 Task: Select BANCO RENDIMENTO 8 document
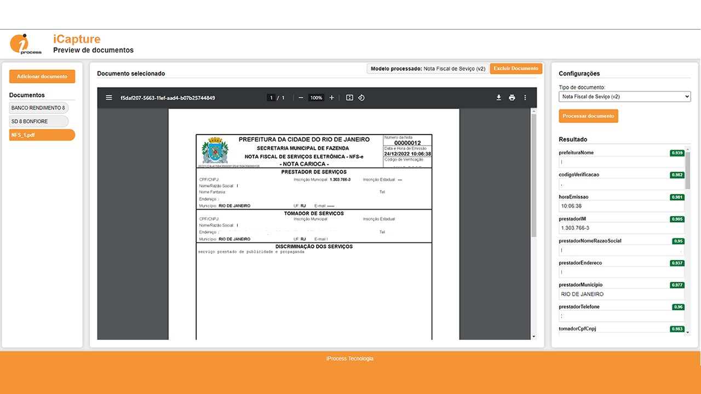pos(39,108)
